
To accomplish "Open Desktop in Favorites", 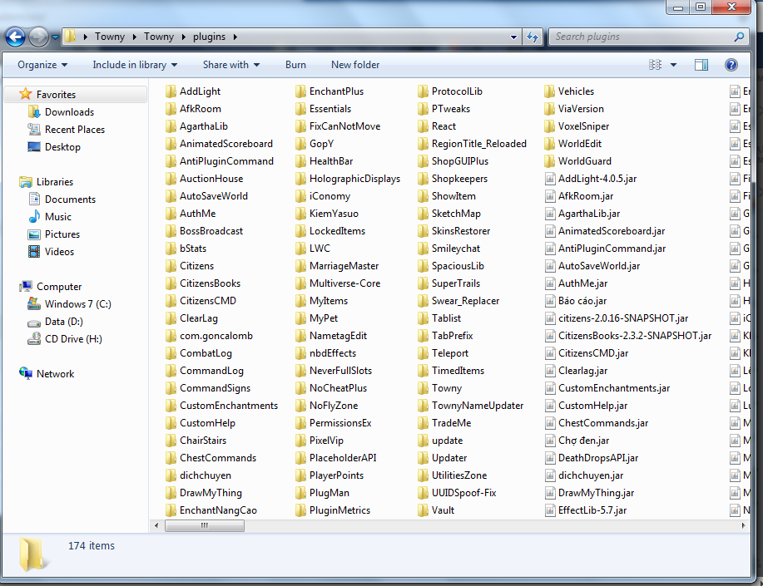I will click(62, 147).
